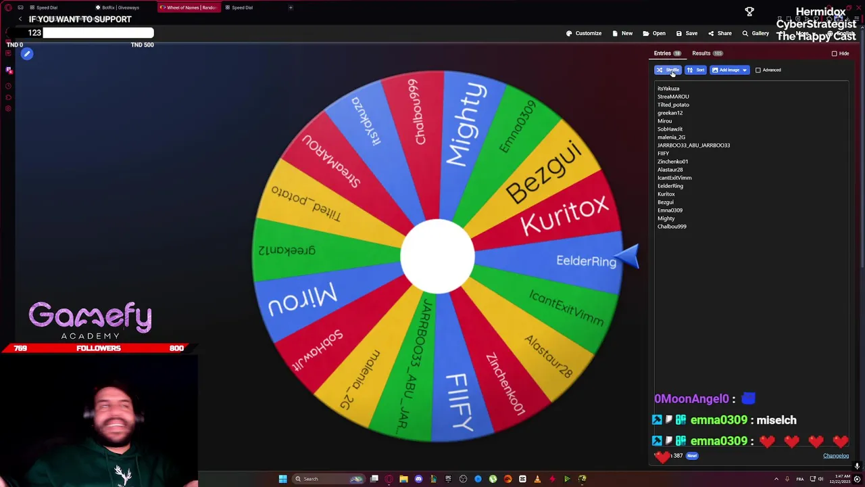Open Discord from the taskbar
865x487 pixels.
click(x=418, y=479)
